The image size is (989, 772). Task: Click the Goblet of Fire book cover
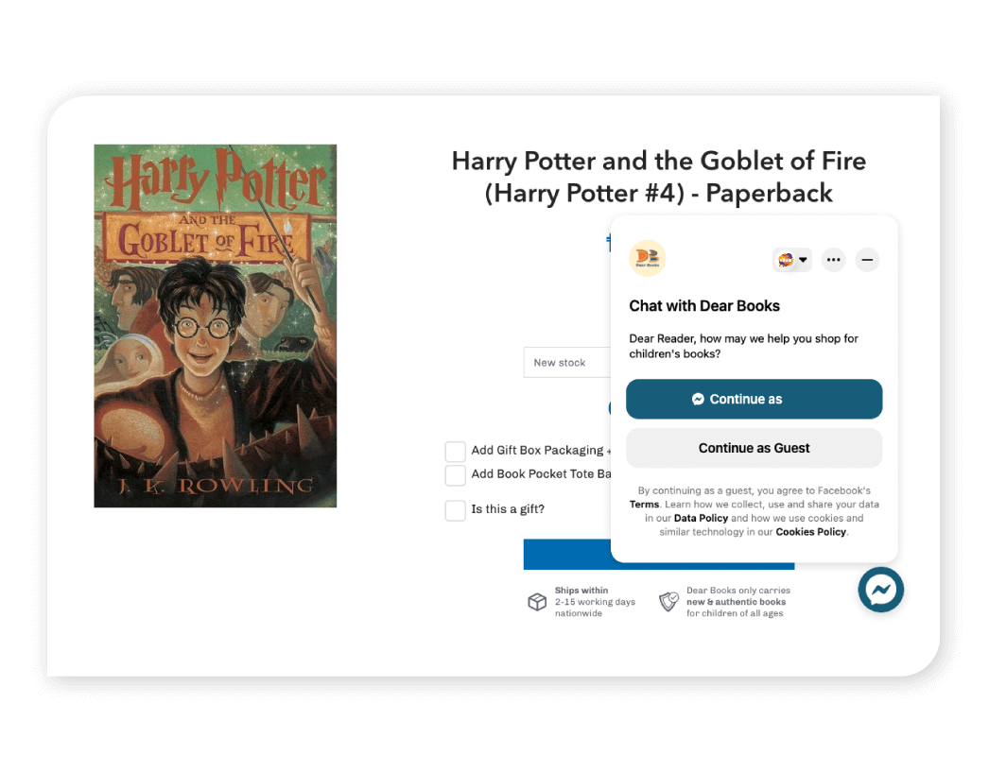(215, 326)
